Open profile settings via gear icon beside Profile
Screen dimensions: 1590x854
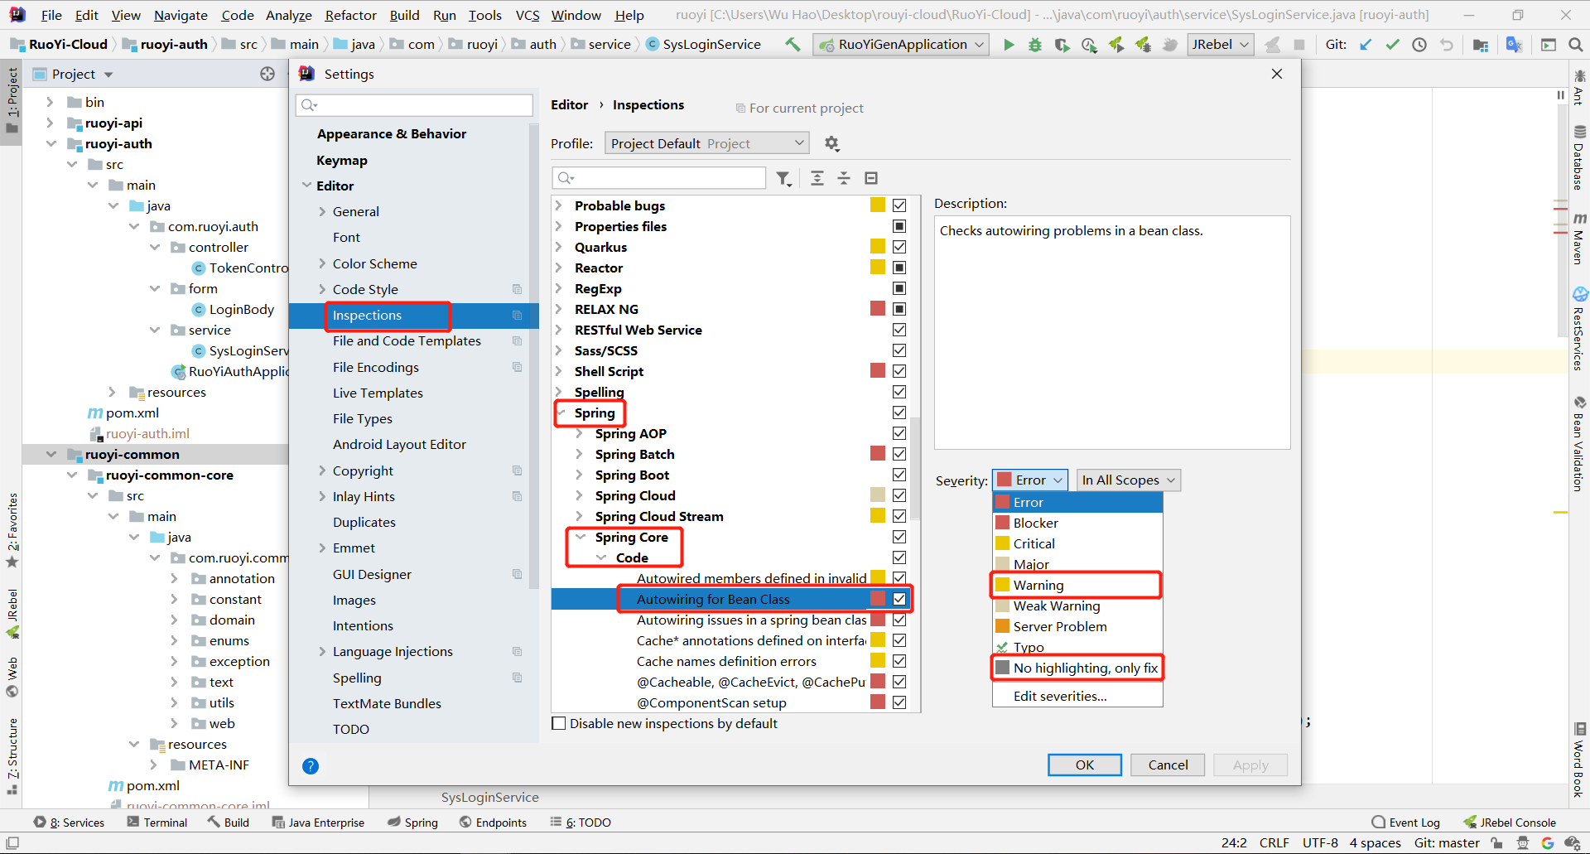[x=831, y=142]
